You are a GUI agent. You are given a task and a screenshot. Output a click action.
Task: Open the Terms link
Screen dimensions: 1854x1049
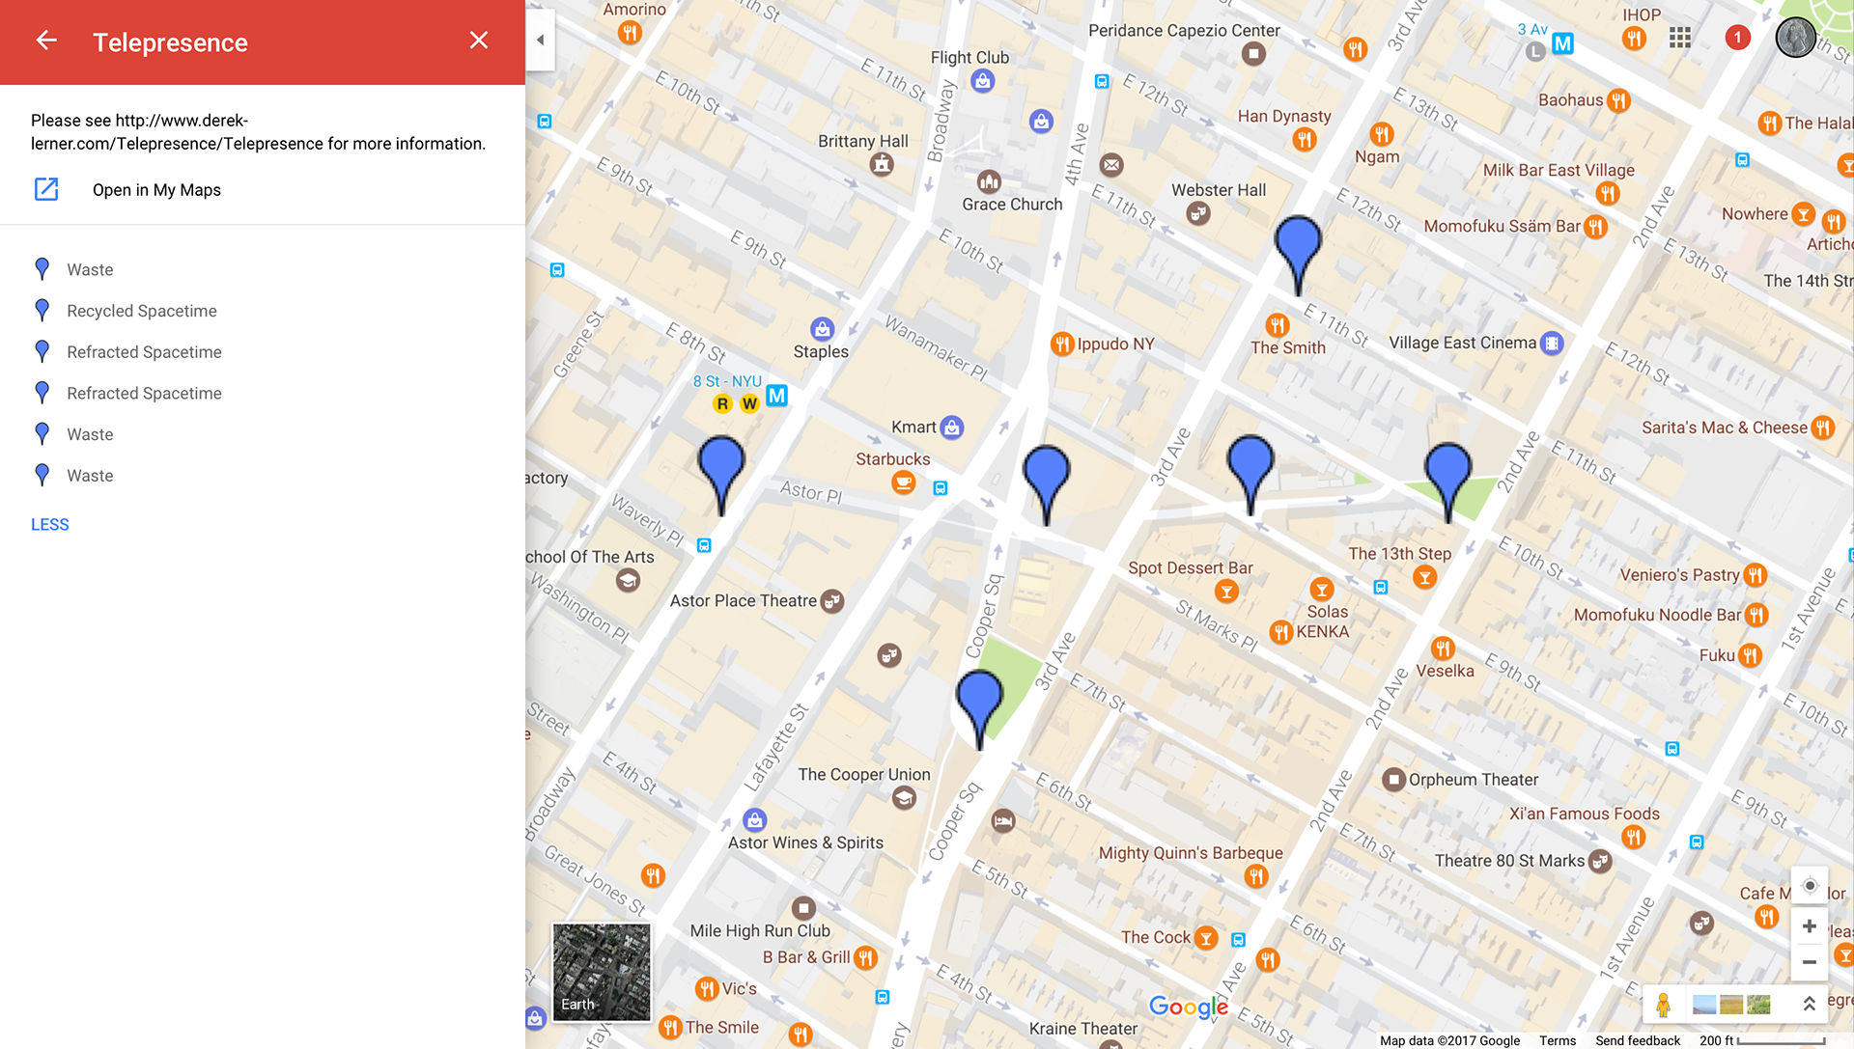pos(1558,1040)
